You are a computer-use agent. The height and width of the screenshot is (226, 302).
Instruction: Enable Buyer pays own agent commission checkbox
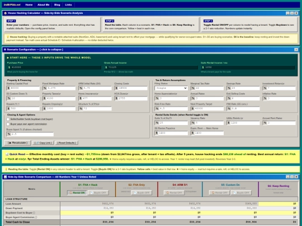[x=8, y=124]
